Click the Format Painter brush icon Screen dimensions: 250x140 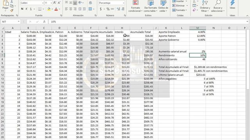(12, 10)
